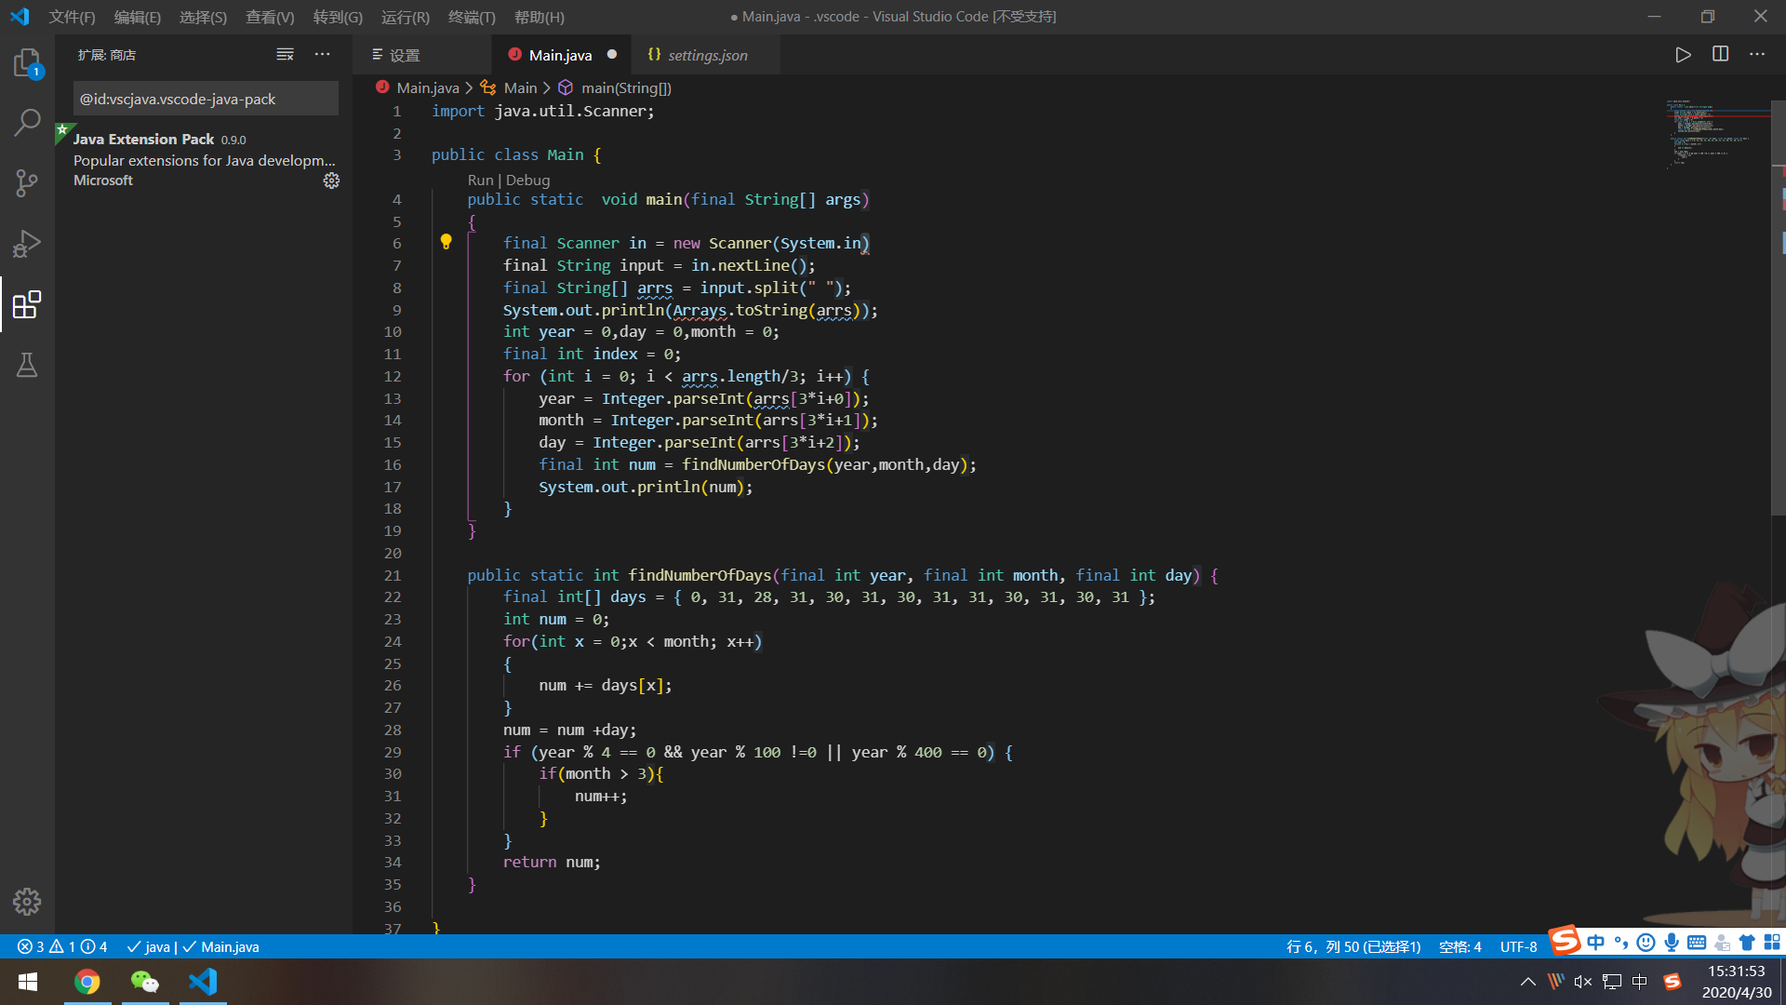The height and width of the screenshot is (1005, 1786).
Task: Open the Sogou emoji face icon
Action: 1646,943
